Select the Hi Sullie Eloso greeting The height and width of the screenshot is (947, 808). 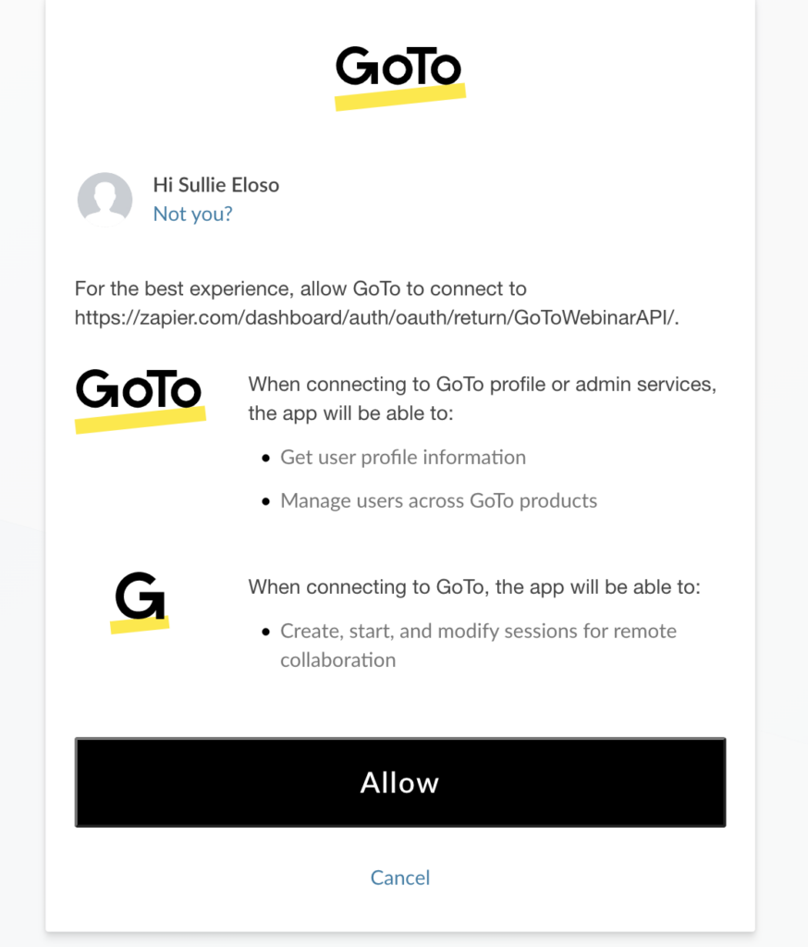tap(216, 184)
